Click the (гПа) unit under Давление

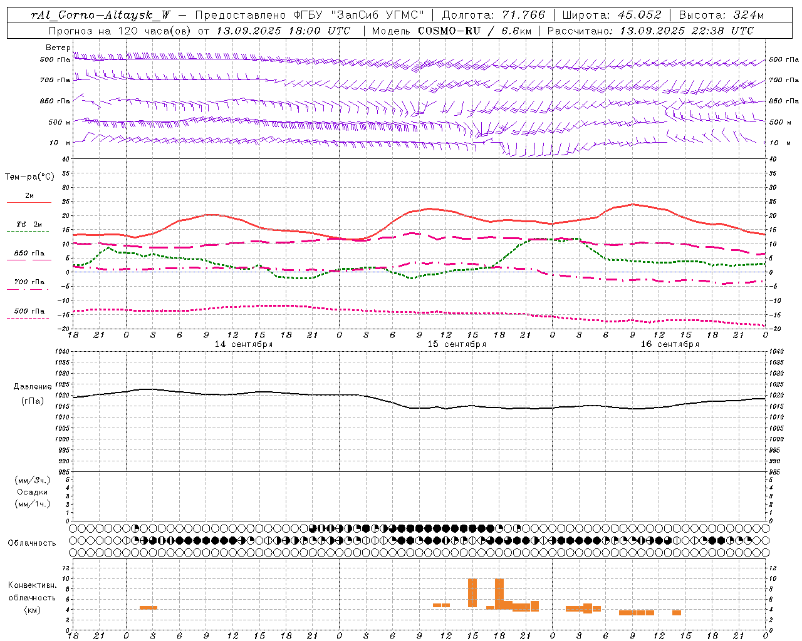pos(33,401)
